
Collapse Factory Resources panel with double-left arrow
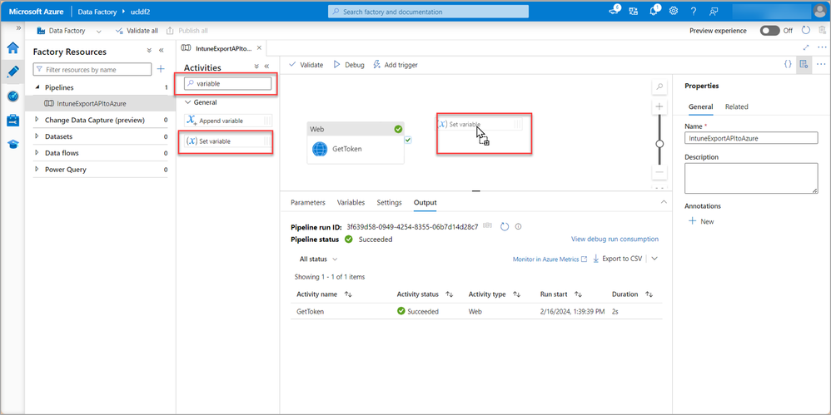click(161, 51)
